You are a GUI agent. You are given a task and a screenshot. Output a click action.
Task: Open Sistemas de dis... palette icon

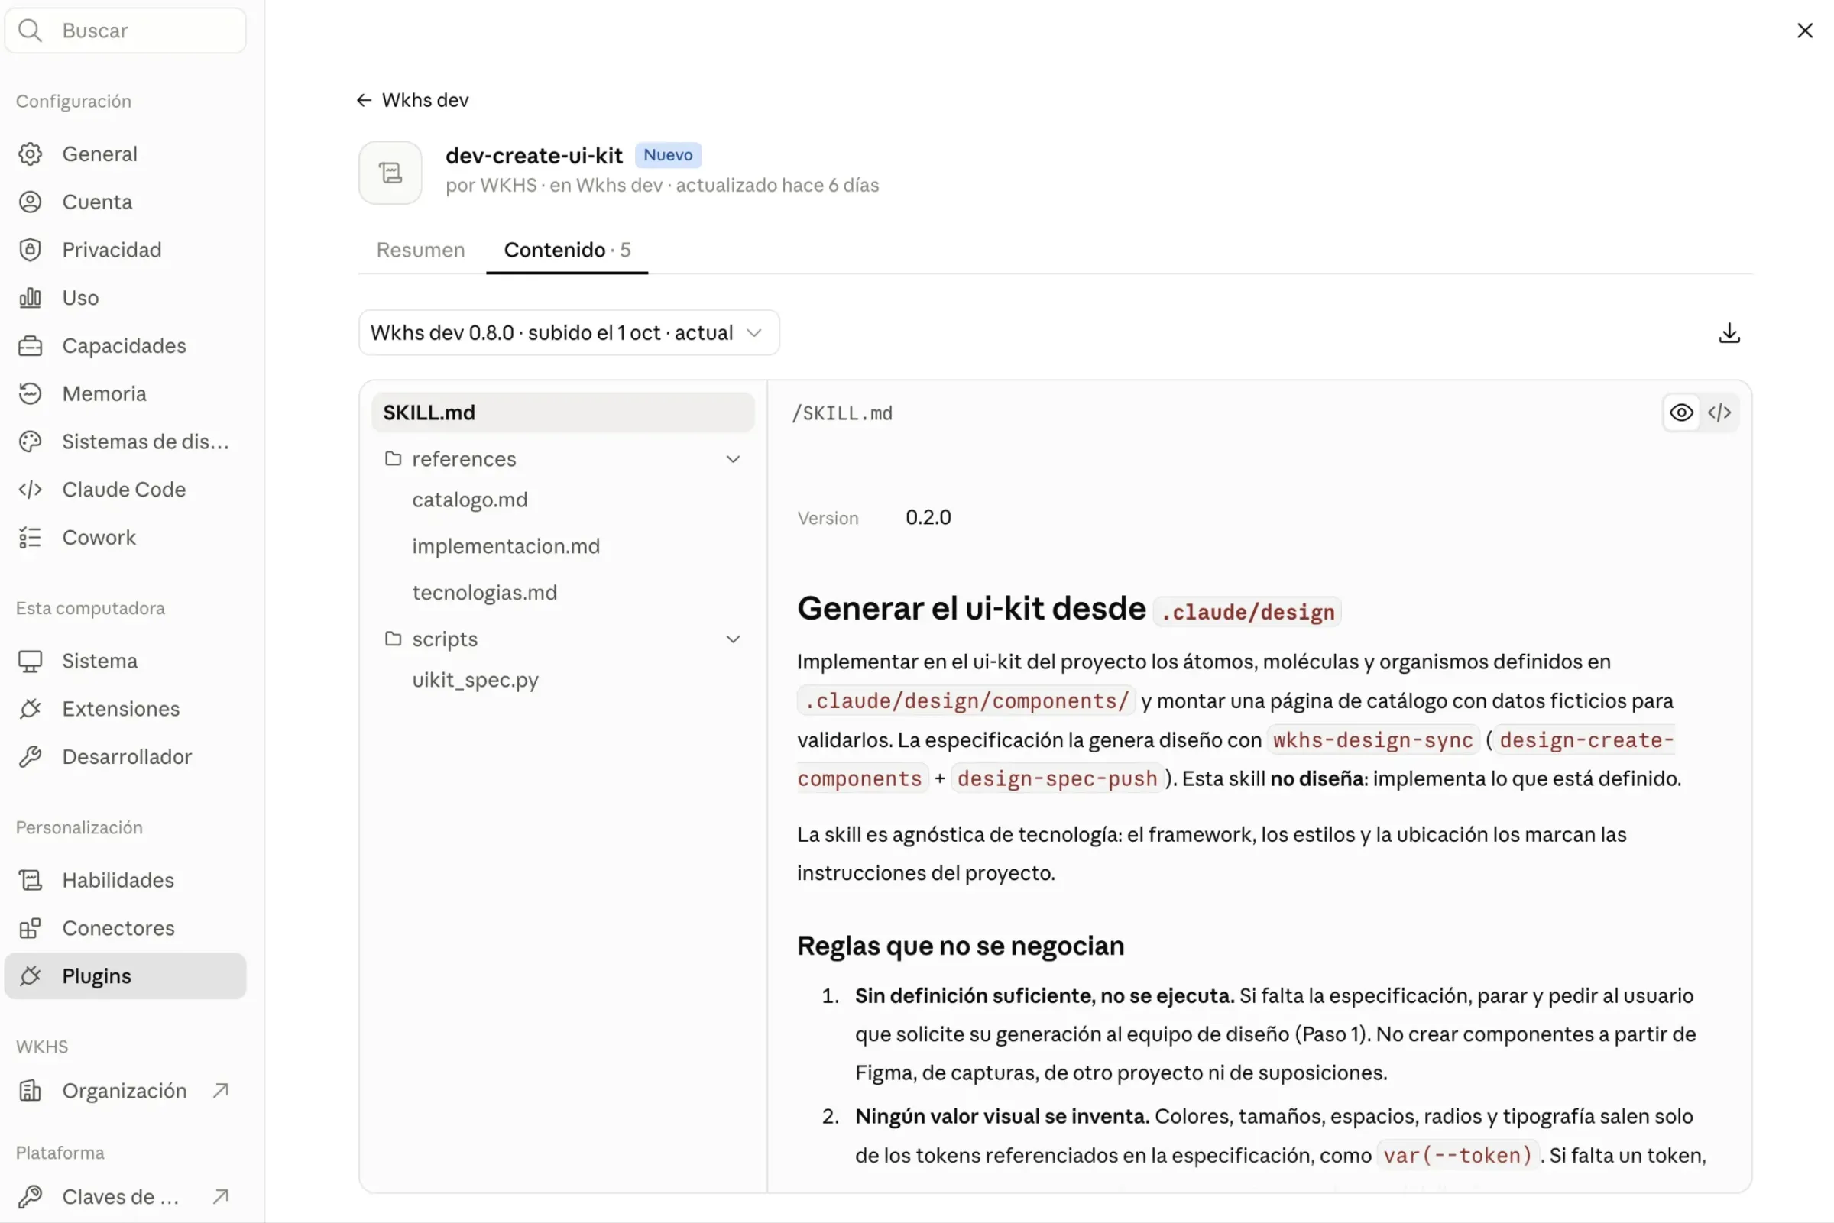30,442
